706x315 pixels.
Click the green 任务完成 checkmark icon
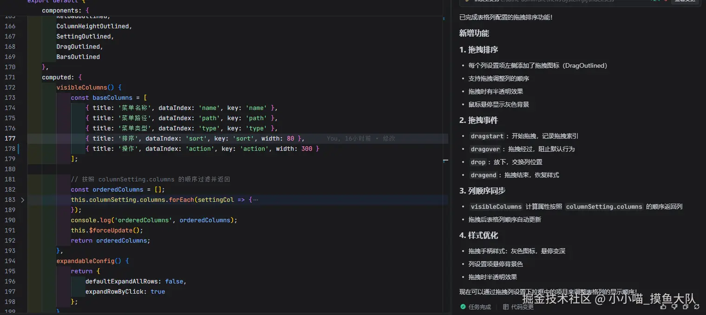pos(464,307)
